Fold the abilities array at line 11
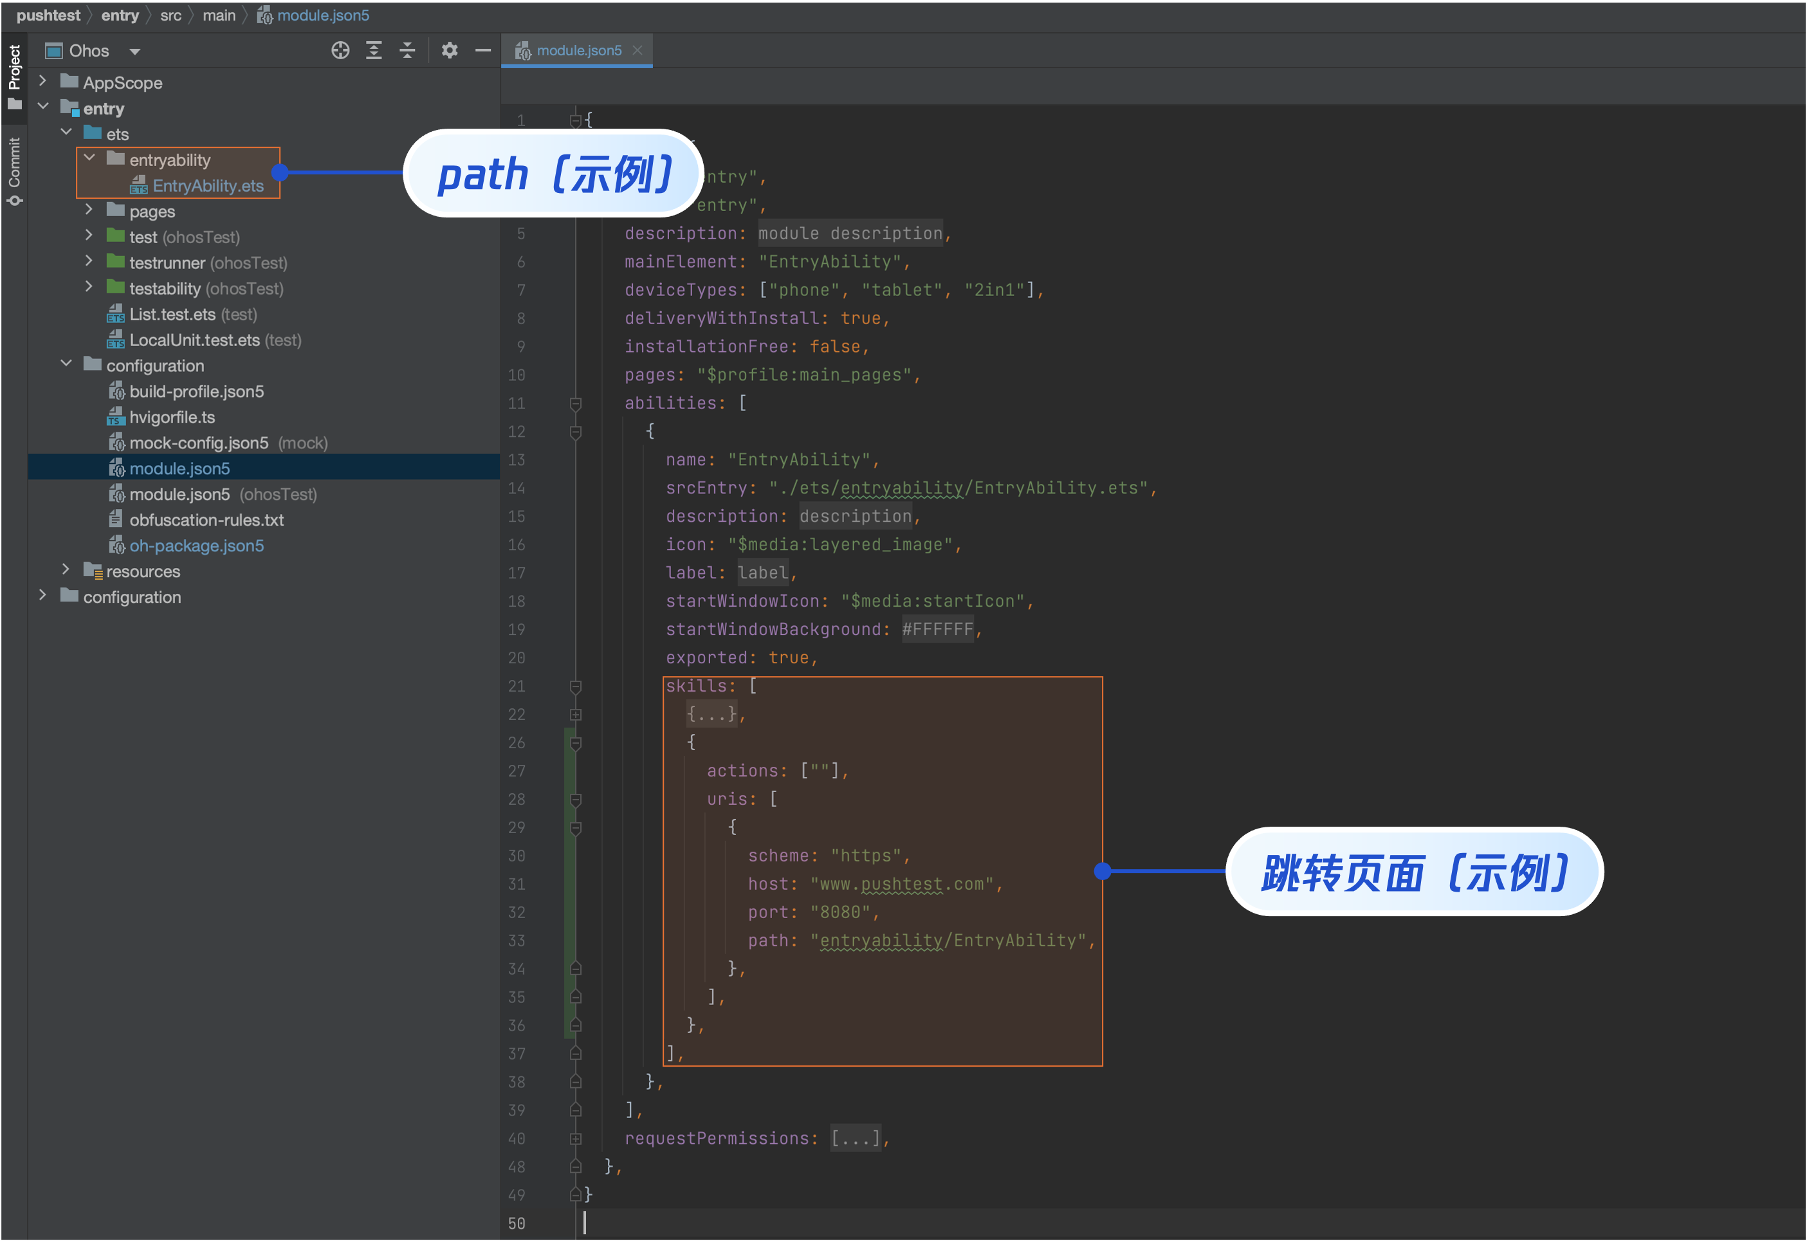Image resolution: width=1807 pixels, height=1241 pixels. pos(576,403)
